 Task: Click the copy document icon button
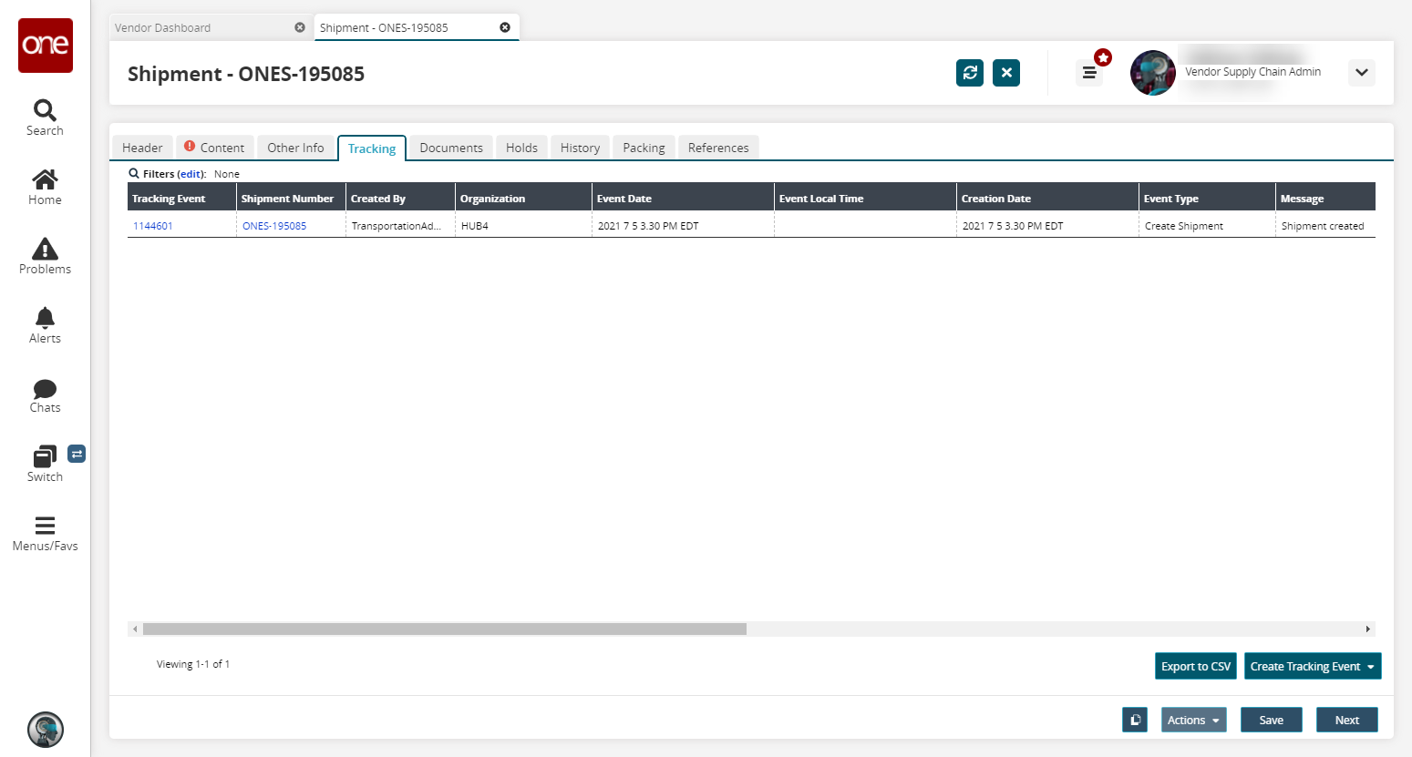(1135, 720)
